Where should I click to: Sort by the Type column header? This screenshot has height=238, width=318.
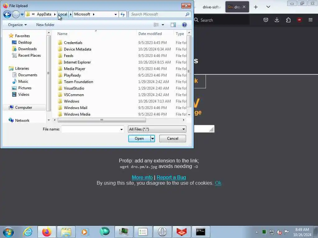coord(180,34)
